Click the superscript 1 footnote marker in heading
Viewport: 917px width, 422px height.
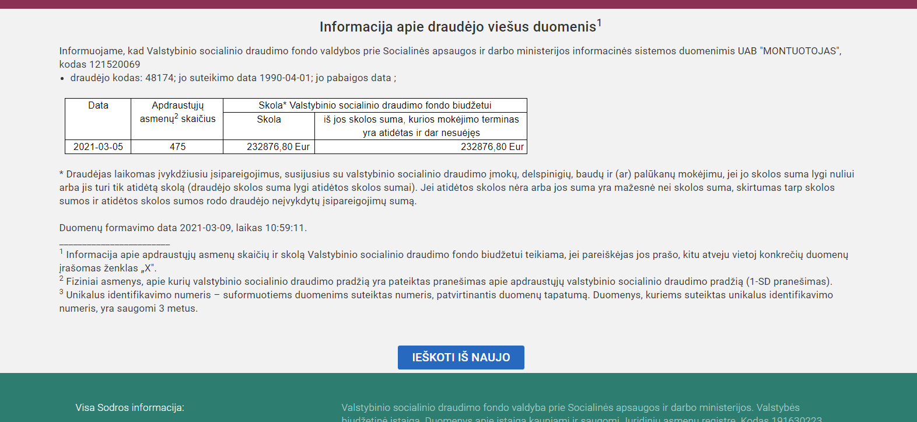(x=599, y=23)
